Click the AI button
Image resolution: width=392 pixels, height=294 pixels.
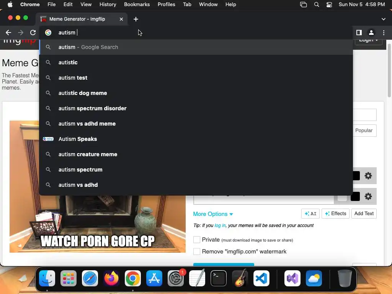click(x=310, y=214)
